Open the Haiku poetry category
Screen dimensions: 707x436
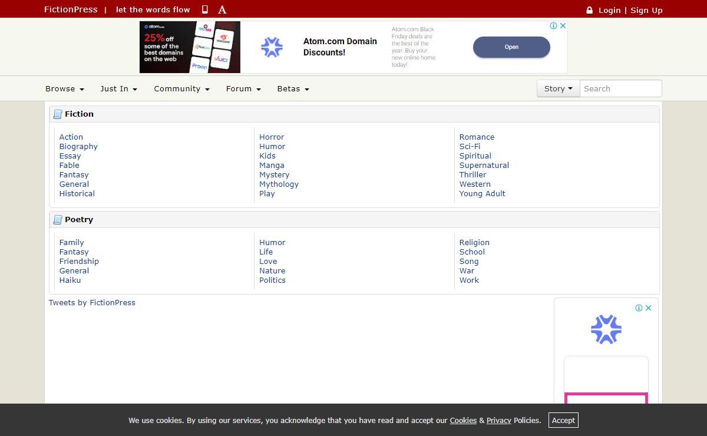(70, 280)
